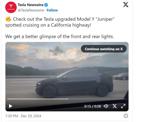Open the info icon beside the date
The width and height of the screenshot is (147, 122).
click(126, 116)
